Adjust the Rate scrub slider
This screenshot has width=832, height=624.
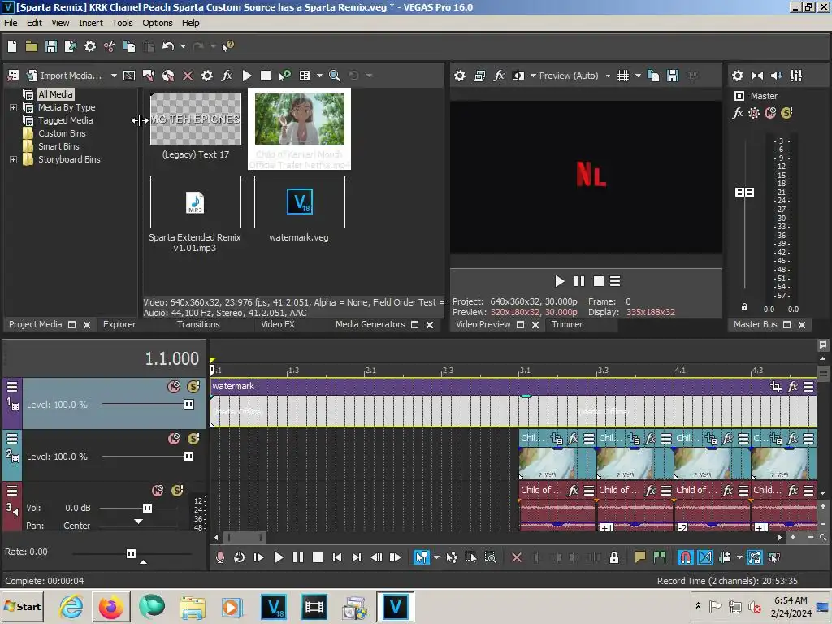coord(132,554)
